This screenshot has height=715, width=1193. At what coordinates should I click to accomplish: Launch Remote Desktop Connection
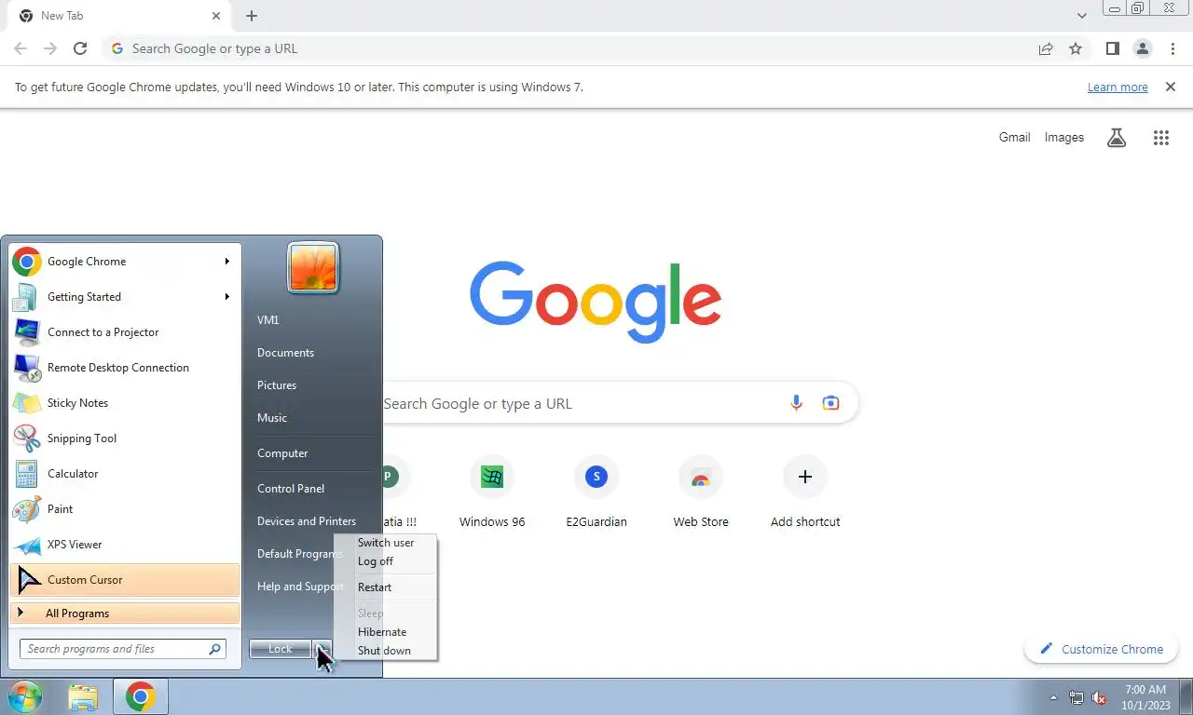click(125, 368)
